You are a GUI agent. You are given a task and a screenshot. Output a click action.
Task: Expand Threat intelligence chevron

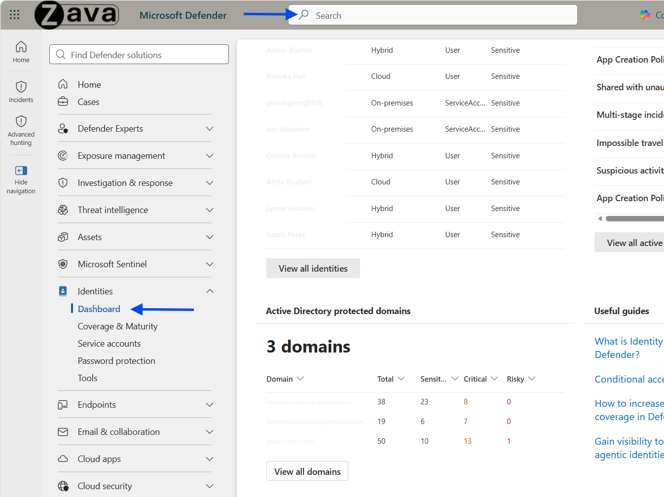[x=210, y=210]
